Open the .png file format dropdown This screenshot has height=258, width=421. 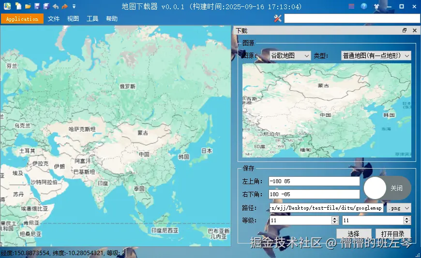[x=399, y=208]
